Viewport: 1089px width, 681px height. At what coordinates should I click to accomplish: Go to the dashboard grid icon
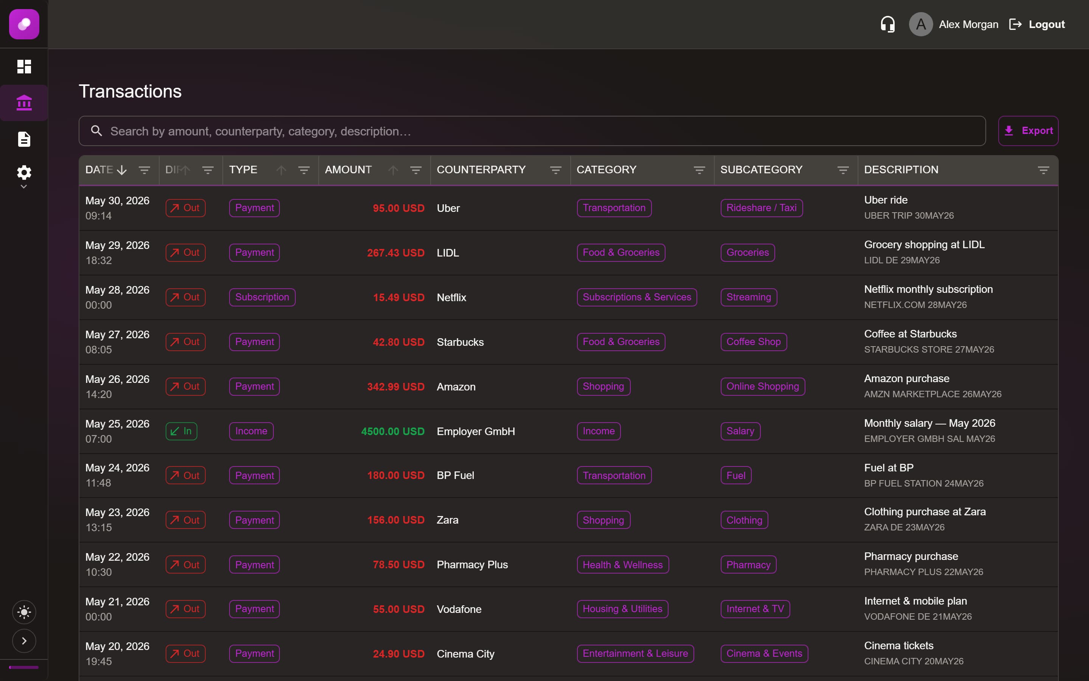click(24, 67)
